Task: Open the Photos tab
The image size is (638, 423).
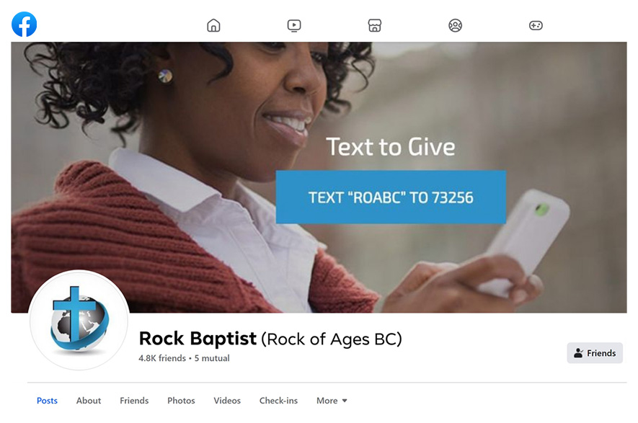Action: pyautogui.click(x=181, y=401)
